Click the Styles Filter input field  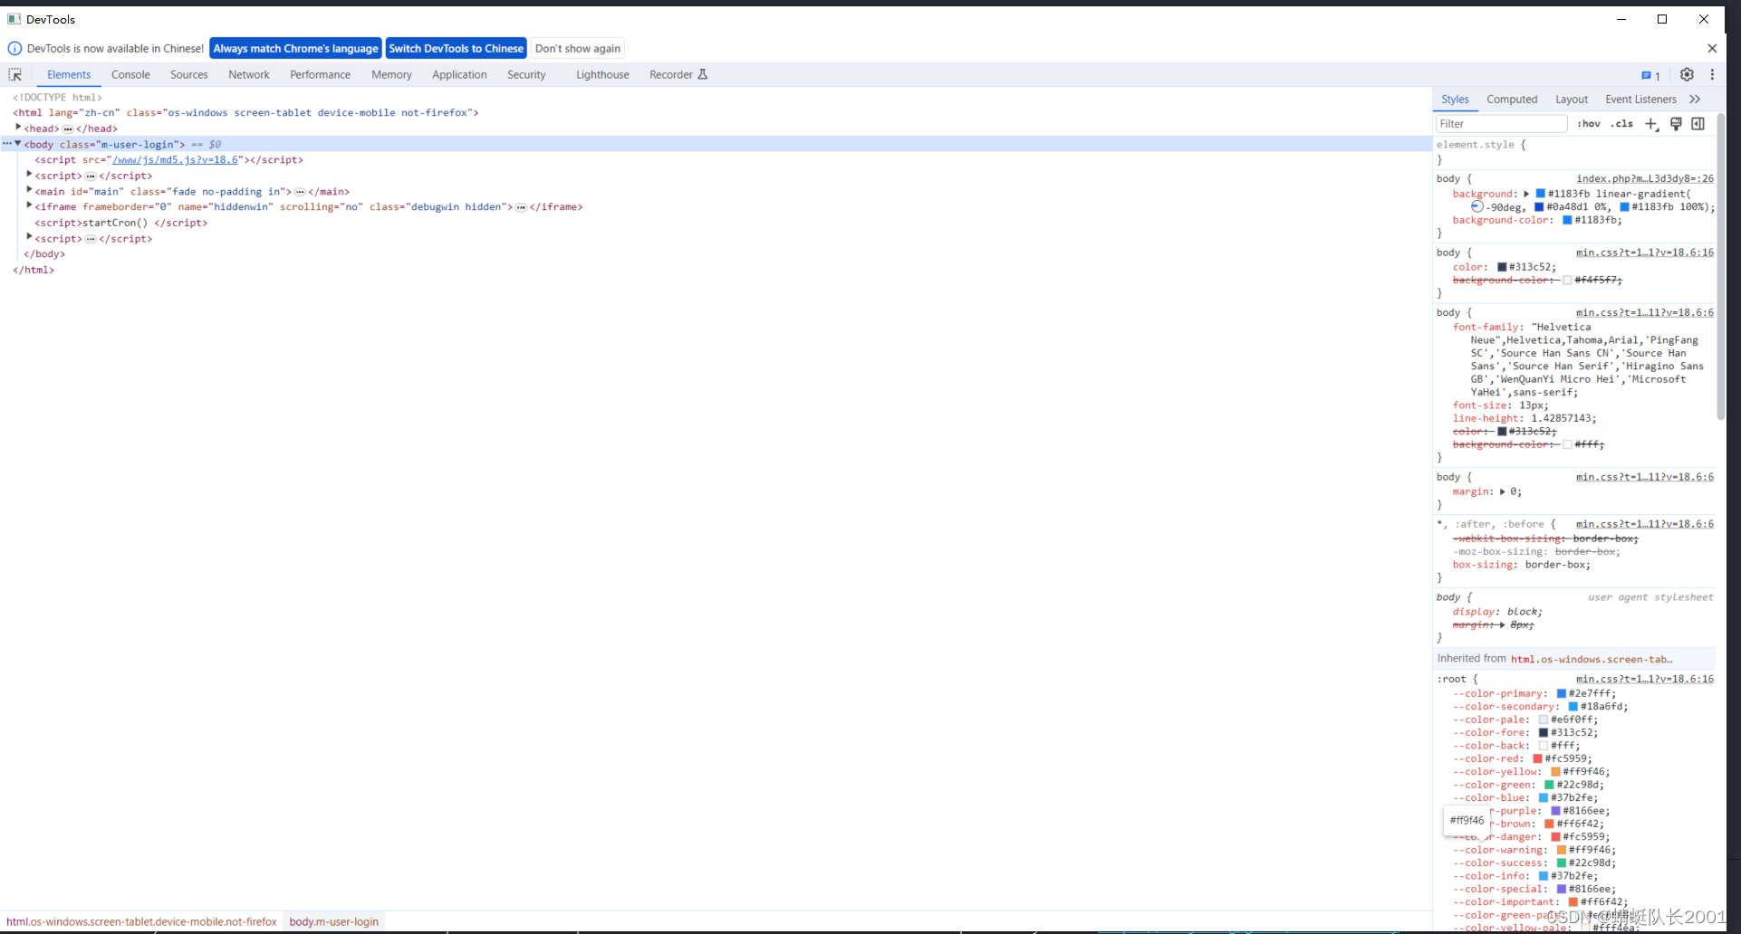pos(1501,124)
